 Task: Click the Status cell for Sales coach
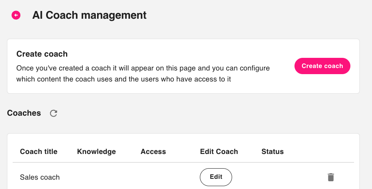[x=272, y=177]
